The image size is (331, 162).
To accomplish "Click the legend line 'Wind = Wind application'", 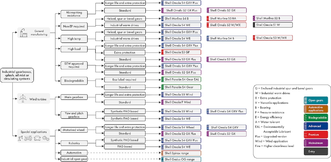I will [x=271, y=141].
